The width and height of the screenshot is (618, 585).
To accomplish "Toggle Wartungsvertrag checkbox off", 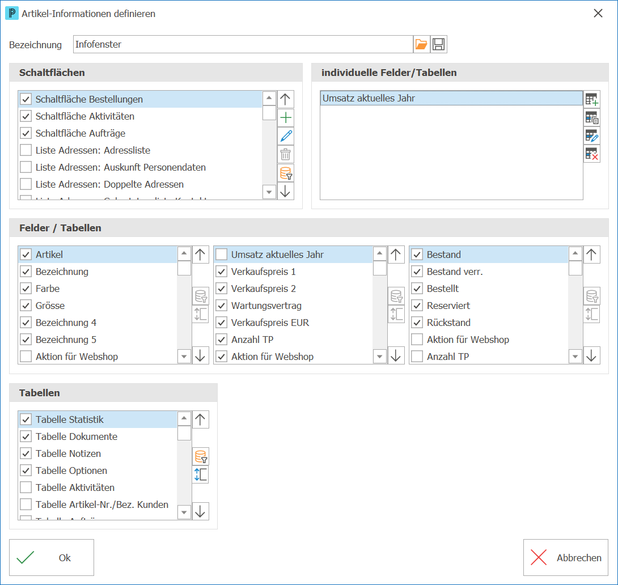I will [x=222, y=306].
